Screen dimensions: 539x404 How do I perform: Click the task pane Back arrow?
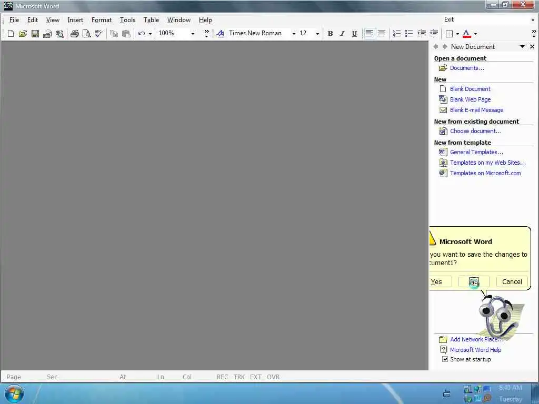pos(436,46)
